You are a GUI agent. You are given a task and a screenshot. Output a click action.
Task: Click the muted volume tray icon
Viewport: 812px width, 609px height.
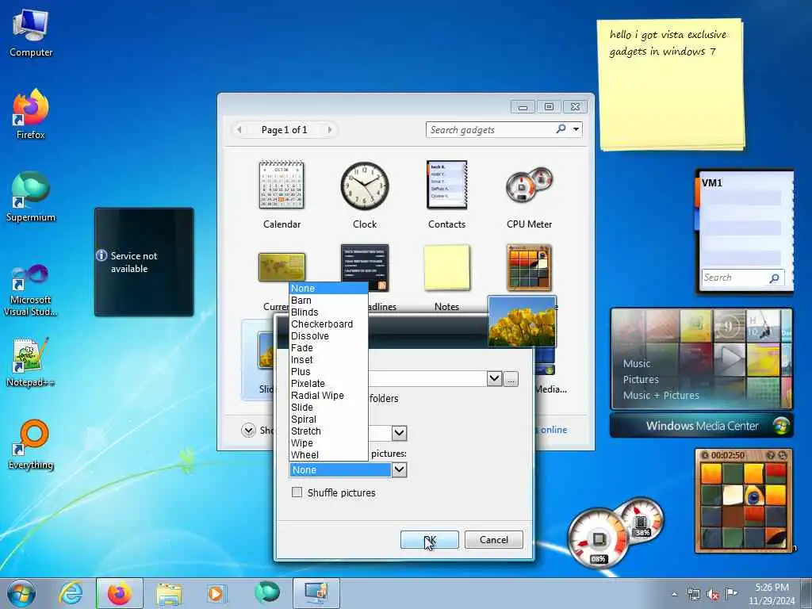pyautogui.click(x=713, y=594)
